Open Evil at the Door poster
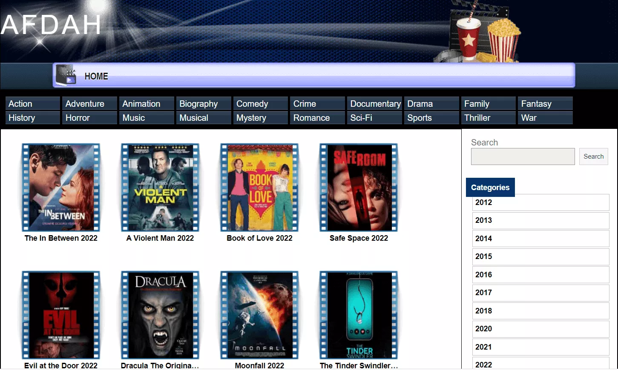The height and width of the screenshot is (370, 618). [x=61, y=315]
